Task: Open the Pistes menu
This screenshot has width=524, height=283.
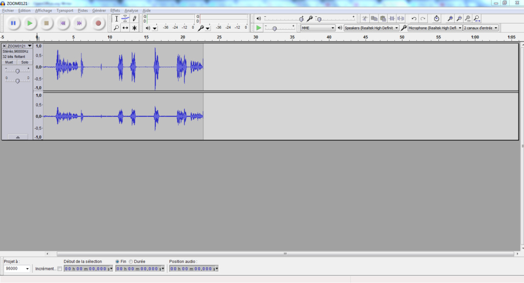Action: (82, 11)
